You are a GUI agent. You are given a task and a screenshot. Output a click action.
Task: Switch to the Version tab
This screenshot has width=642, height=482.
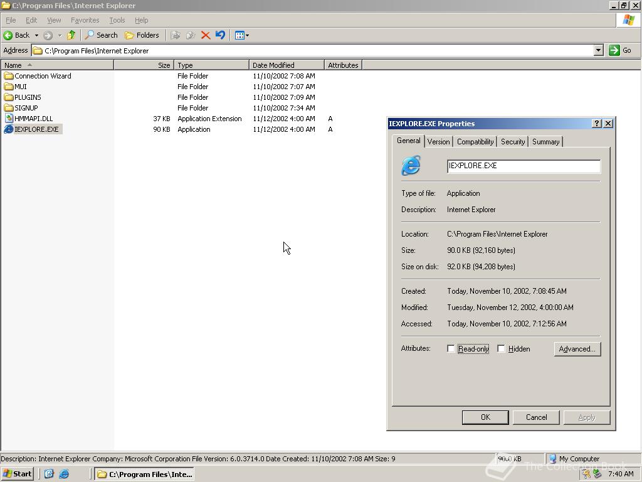pos(438,142)
